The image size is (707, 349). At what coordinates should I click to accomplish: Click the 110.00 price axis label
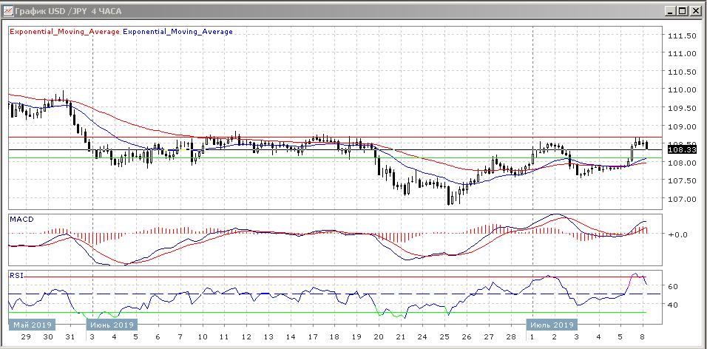click(680, 89)
